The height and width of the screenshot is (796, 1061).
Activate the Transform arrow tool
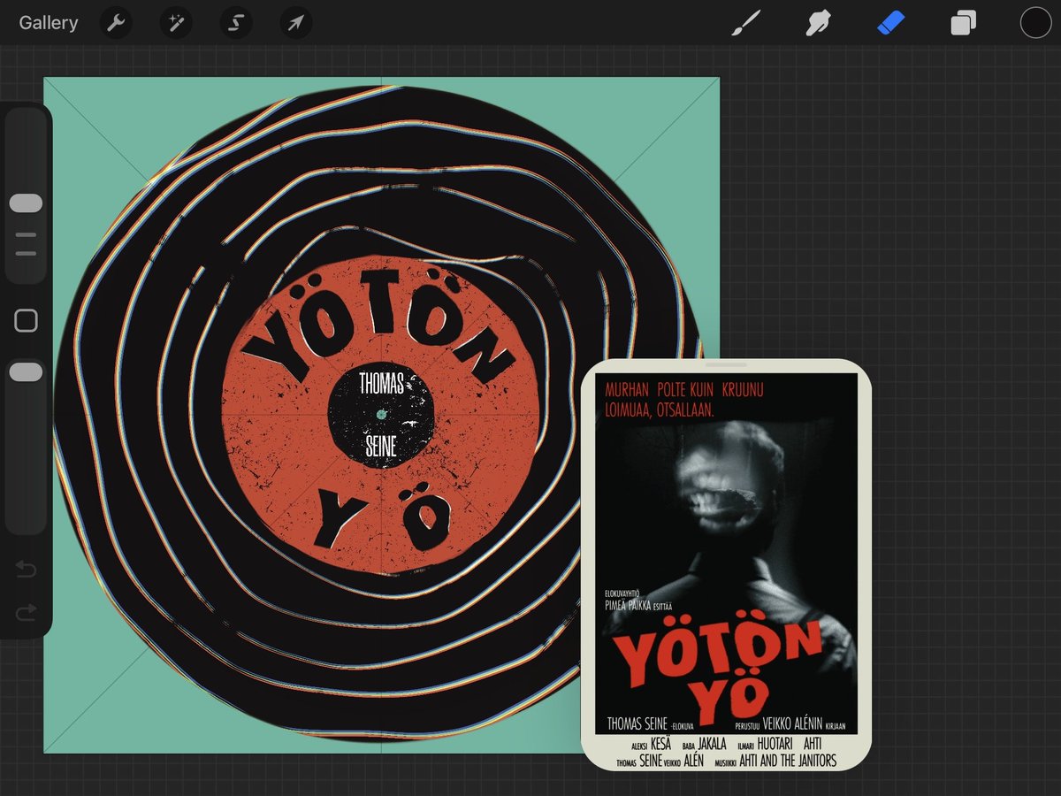296,23
